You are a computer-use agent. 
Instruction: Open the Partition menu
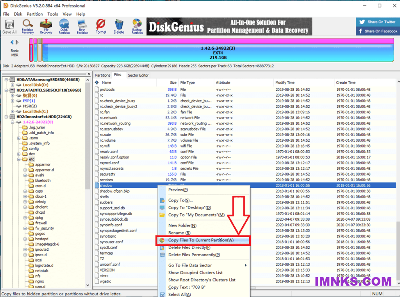pos(35,14)
